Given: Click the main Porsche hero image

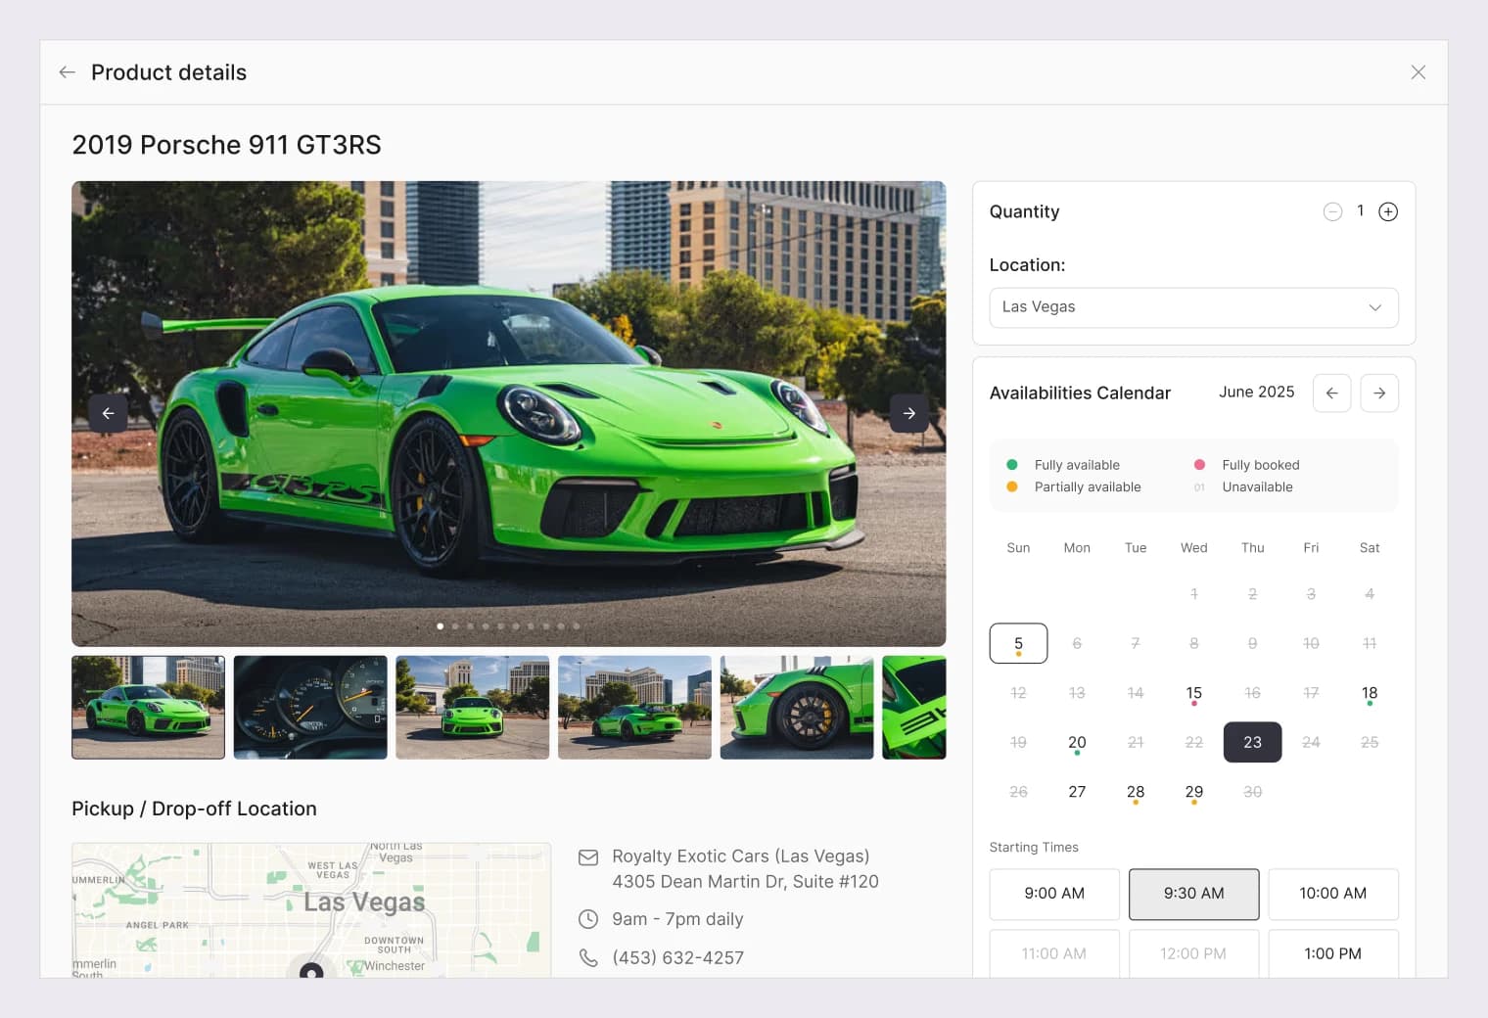Looking at the screenshot, I should click(509, 413).
